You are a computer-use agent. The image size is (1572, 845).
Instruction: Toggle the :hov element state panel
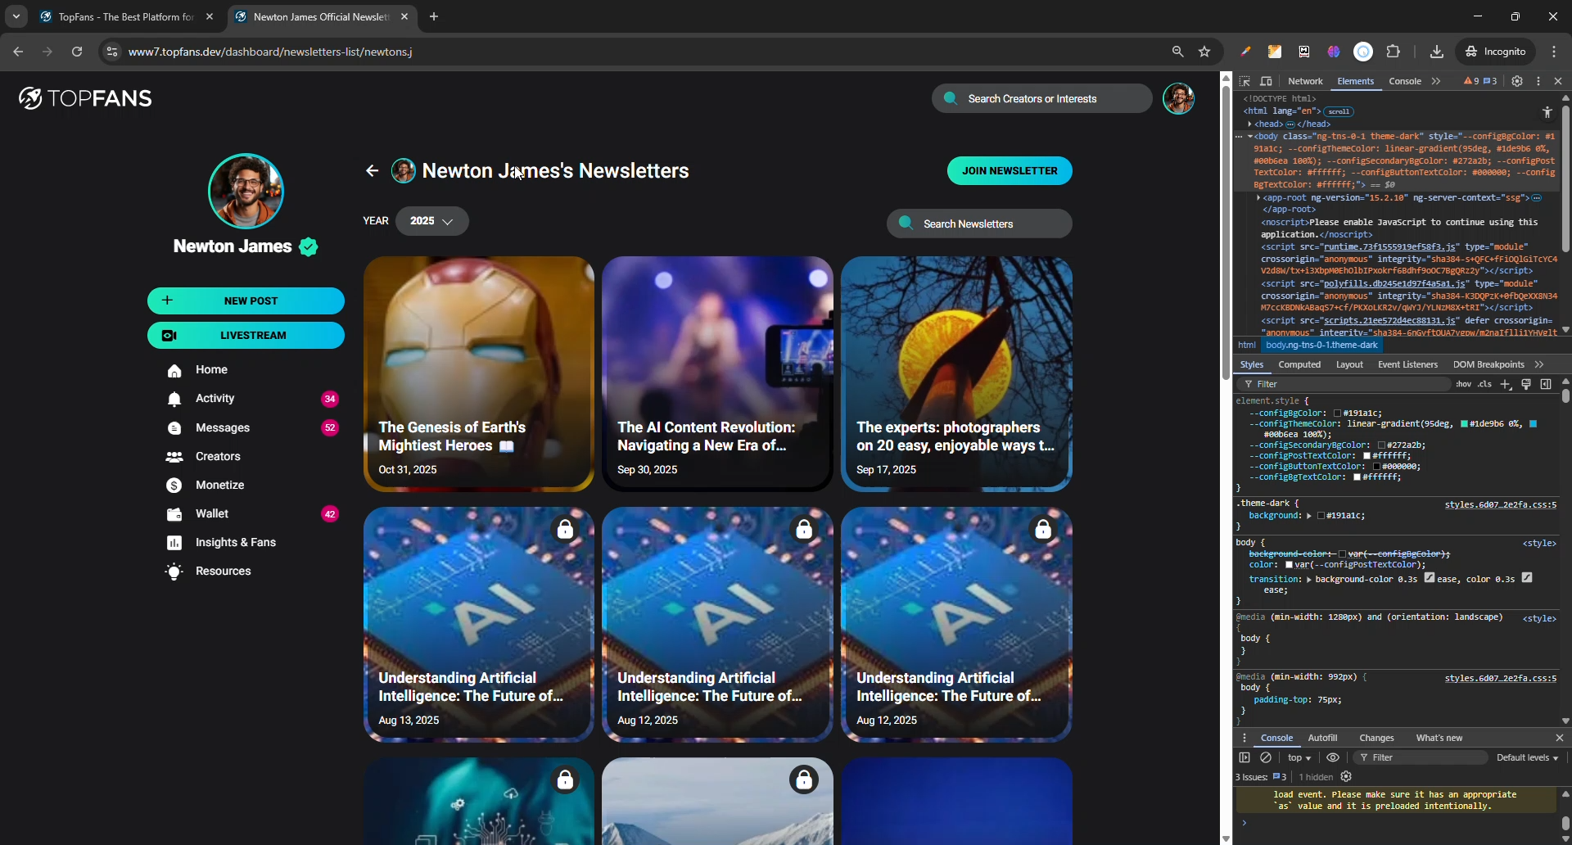click(1464, 385)
